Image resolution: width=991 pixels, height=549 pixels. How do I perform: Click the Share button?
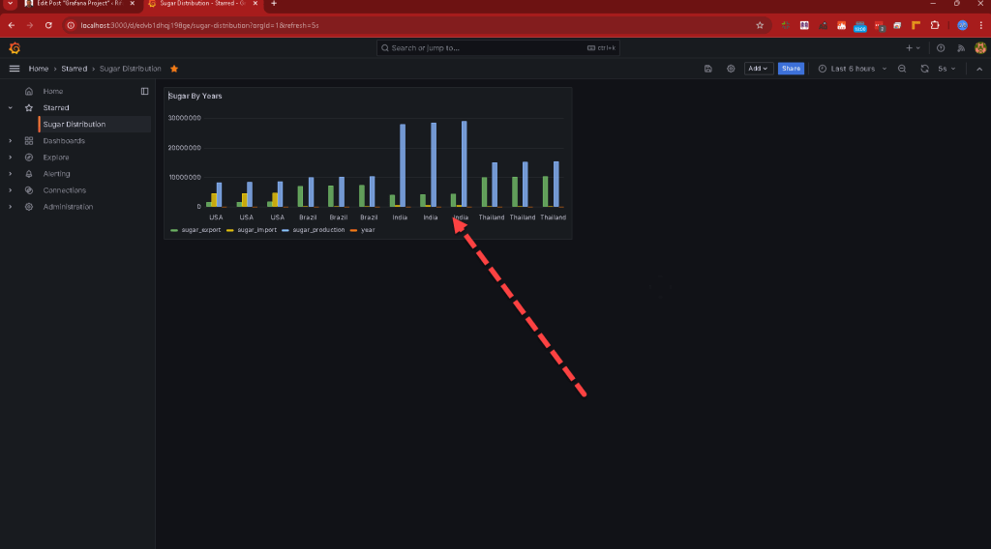click(791, 69)
